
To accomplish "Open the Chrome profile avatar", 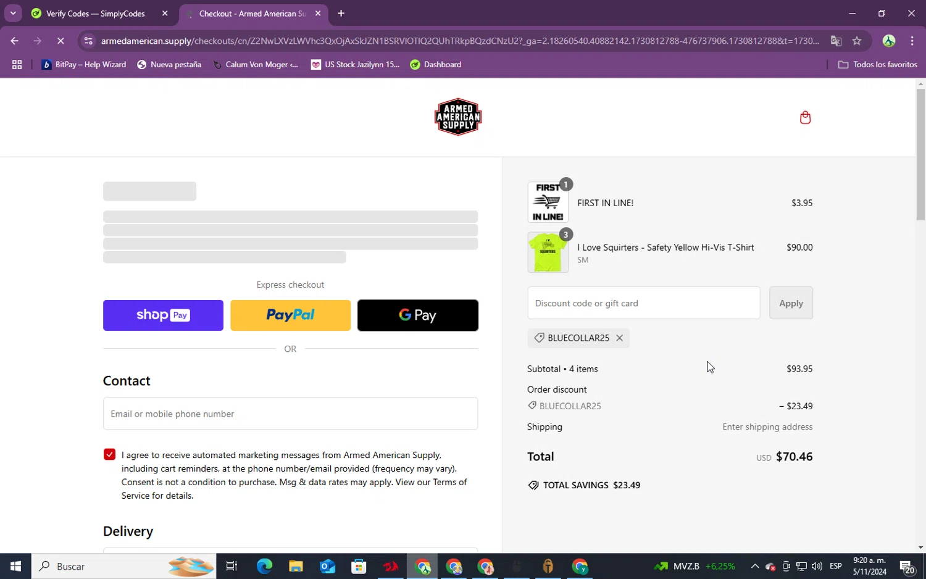I will tap(889, 41).
